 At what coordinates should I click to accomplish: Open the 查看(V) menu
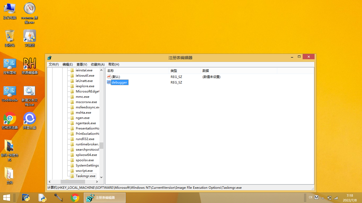point(82,64)
